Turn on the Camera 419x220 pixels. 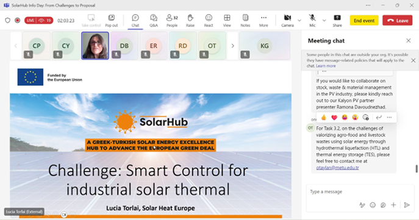[287, 21]
